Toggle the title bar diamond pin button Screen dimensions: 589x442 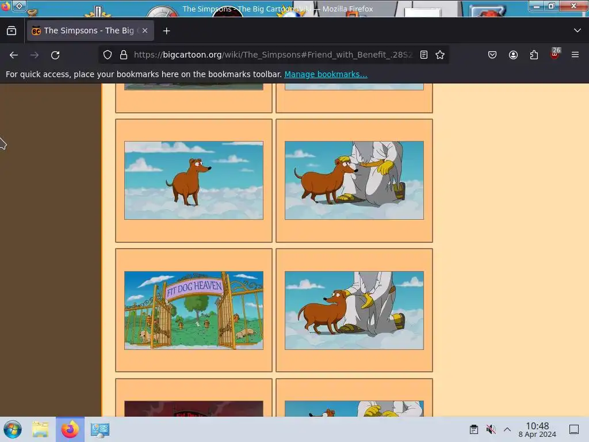coord(19,6)
